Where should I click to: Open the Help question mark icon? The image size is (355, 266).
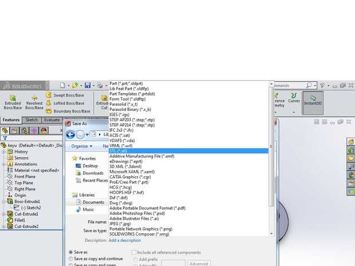pyautogui.click(x=322, y=85)
